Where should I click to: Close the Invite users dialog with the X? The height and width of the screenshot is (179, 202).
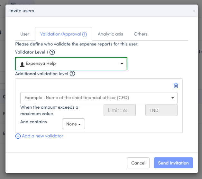click(x=194, y=11)
